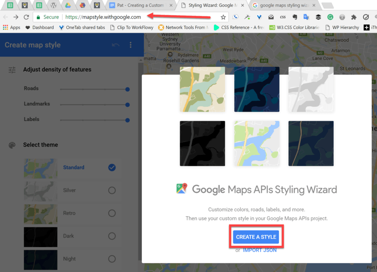377x272 pixels.
Task: Select the Dark theme radio button
Action: point(112,236)
